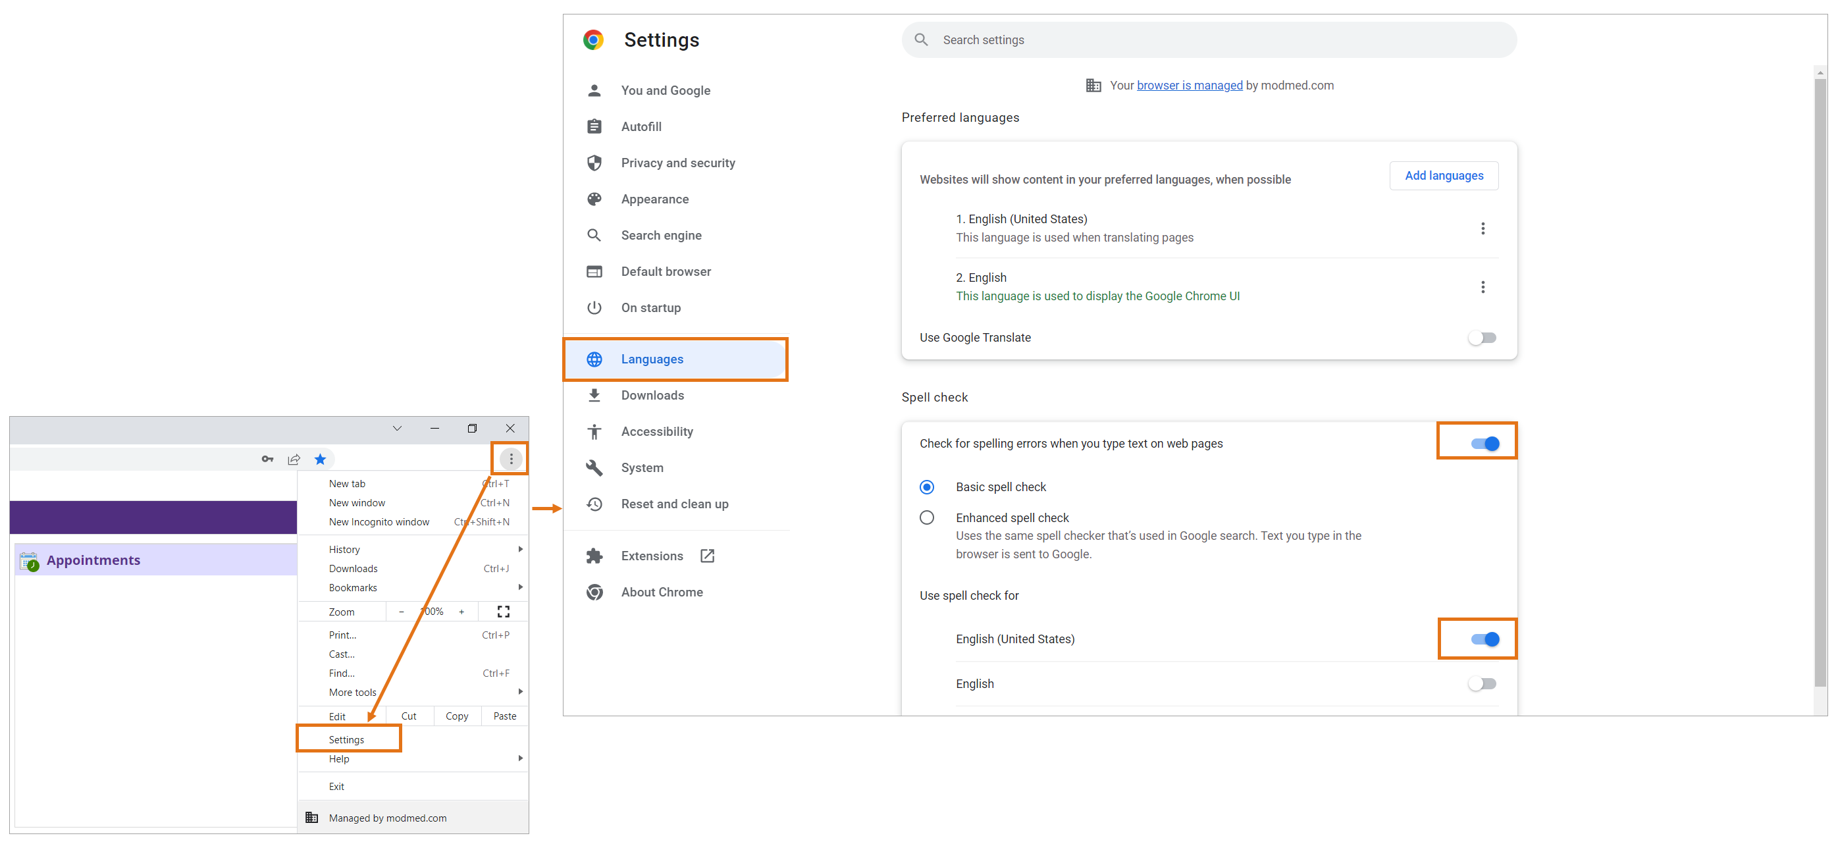
Task: Open more actions for 2. English
Action: pyautogui.click(x=1483, y=287)
